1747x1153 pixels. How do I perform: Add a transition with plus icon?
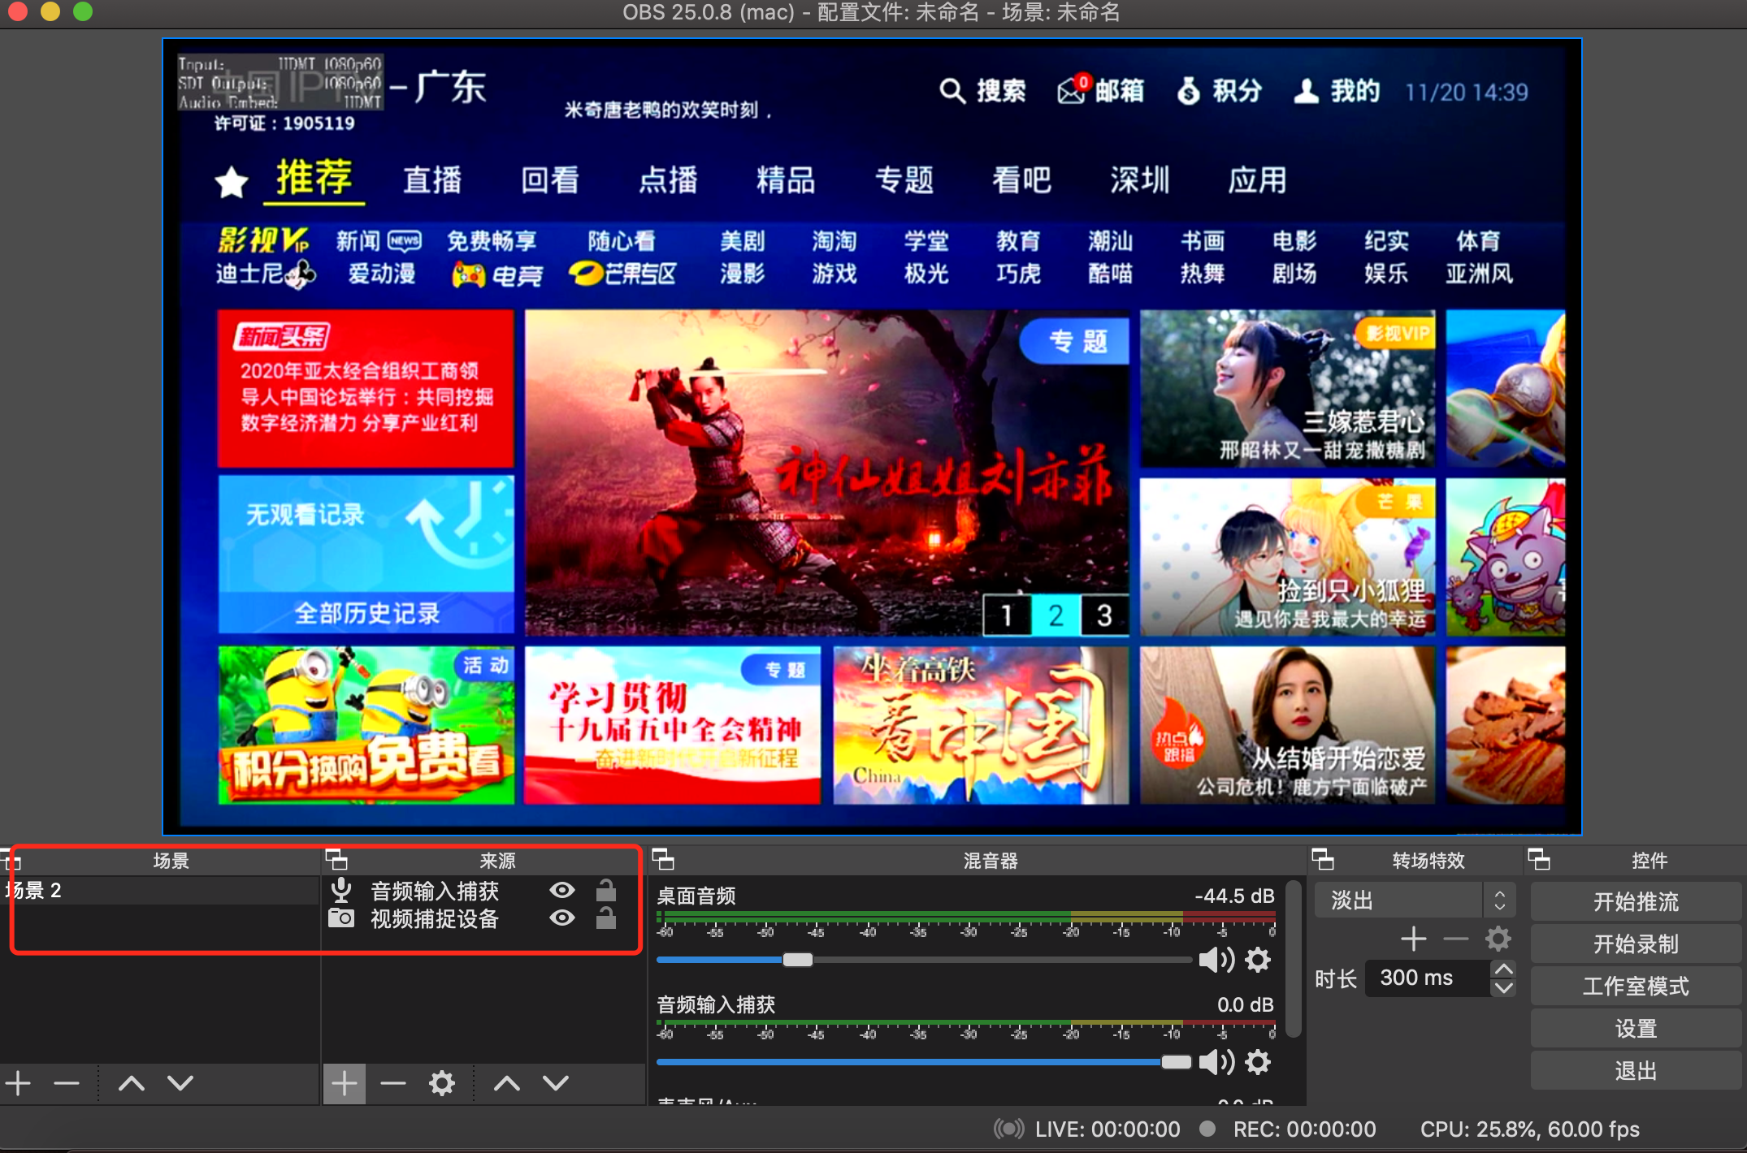[x=1414, y=939]
